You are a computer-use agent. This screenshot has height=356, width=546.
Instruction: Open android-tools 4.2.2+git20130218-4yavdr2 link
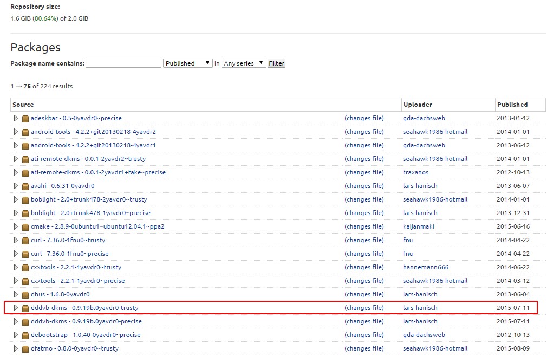93,132
